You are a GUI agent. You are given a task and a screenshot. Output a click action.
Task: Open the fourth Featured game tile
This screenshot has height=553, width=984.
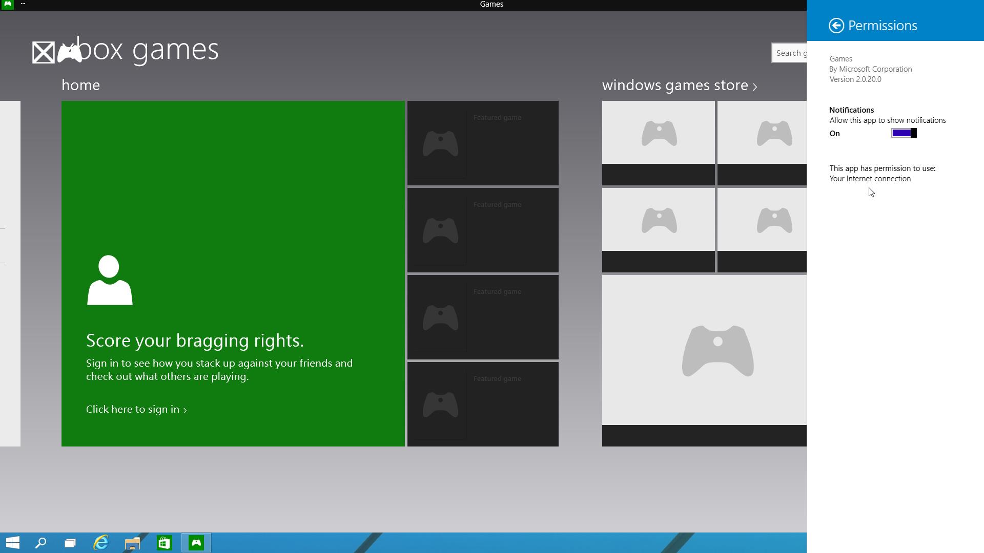pyautogui.click(x=483, y=404)
